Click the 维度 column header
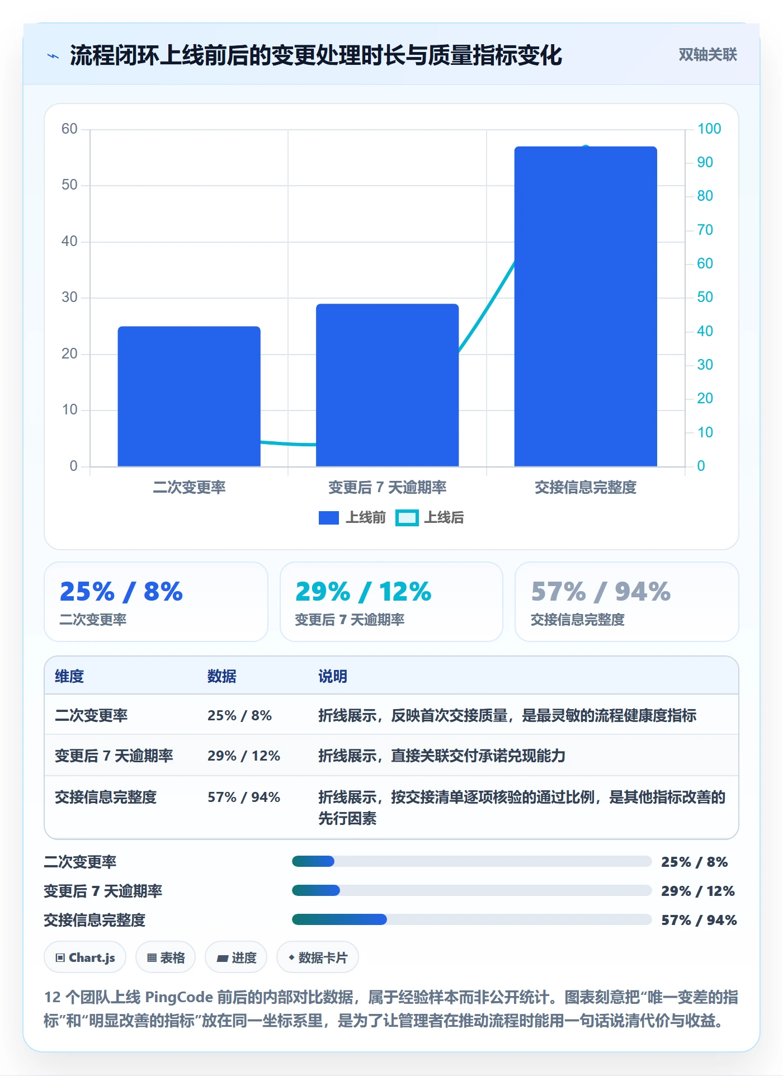Viewport: 783px width, 1076px height. pos(69,676)
